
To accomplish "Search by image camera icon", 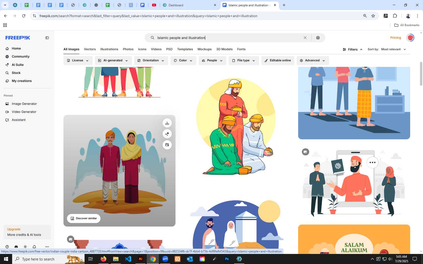I will point(318,38).
